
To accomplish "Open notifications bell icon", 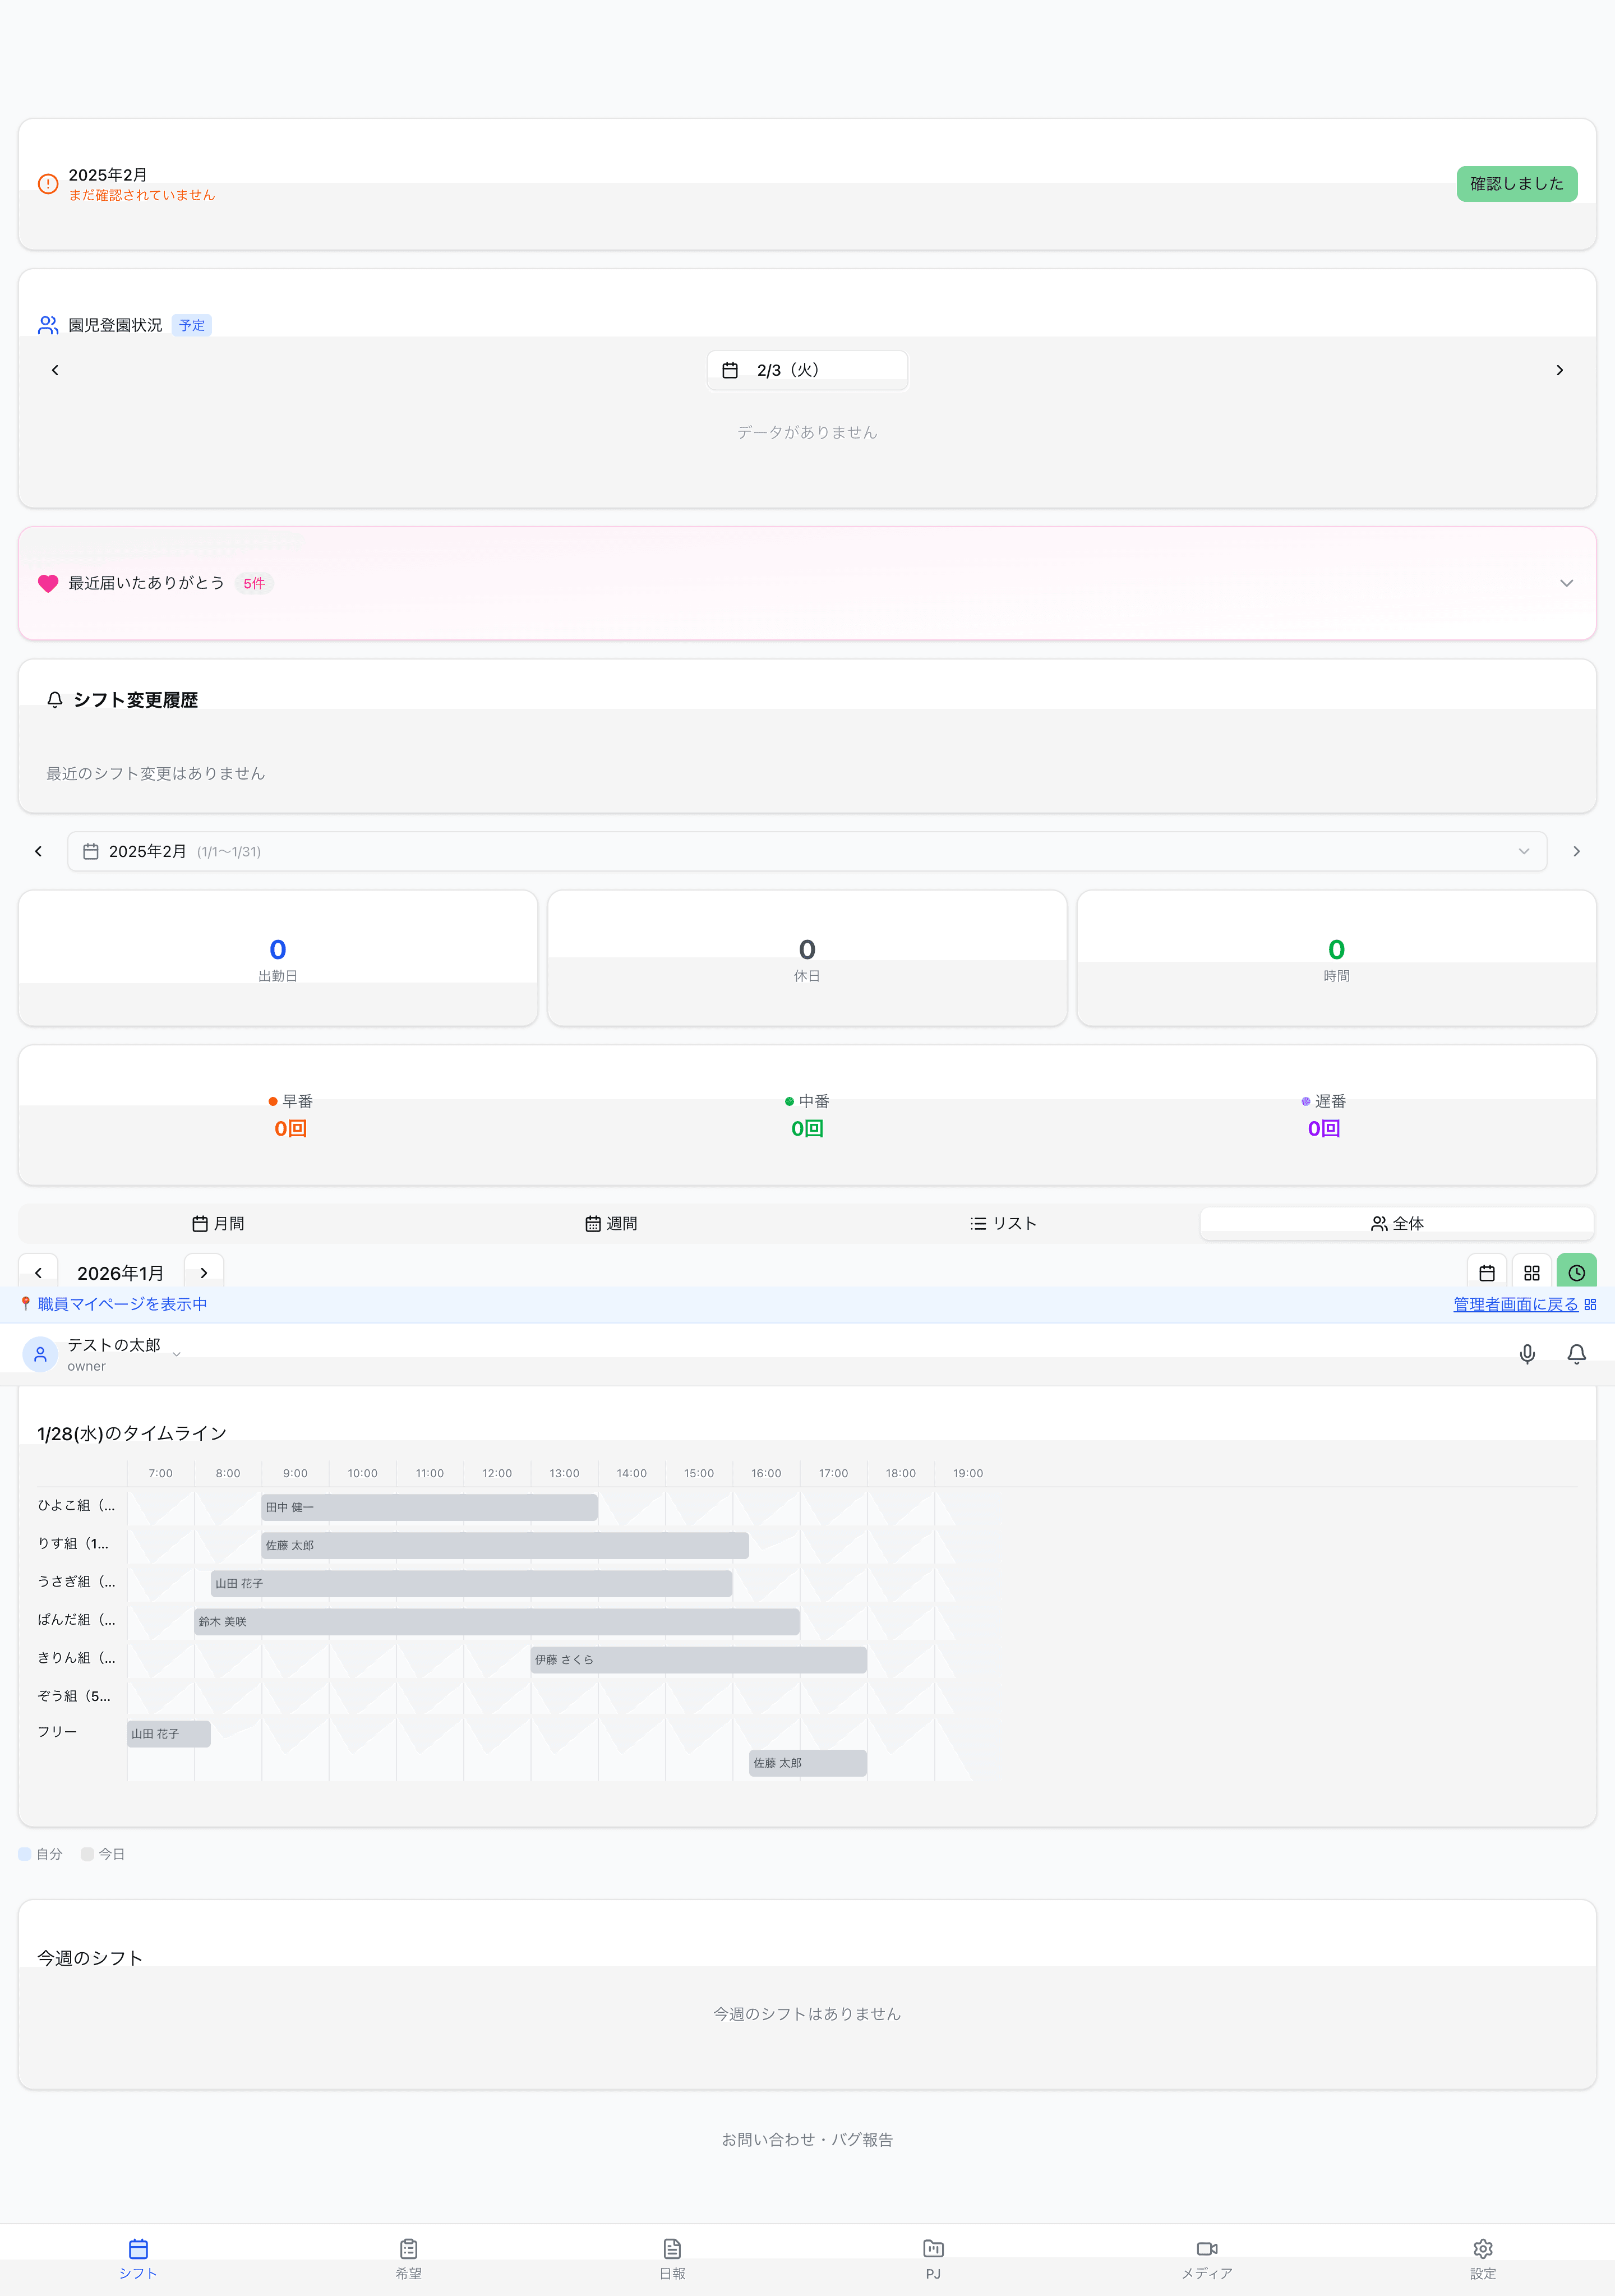I will pos(1576,1354).
